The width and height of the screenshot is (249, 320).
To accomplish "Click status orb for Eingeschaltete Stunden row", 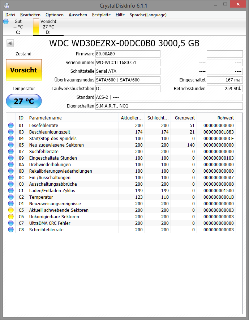I will pos(11,158).
